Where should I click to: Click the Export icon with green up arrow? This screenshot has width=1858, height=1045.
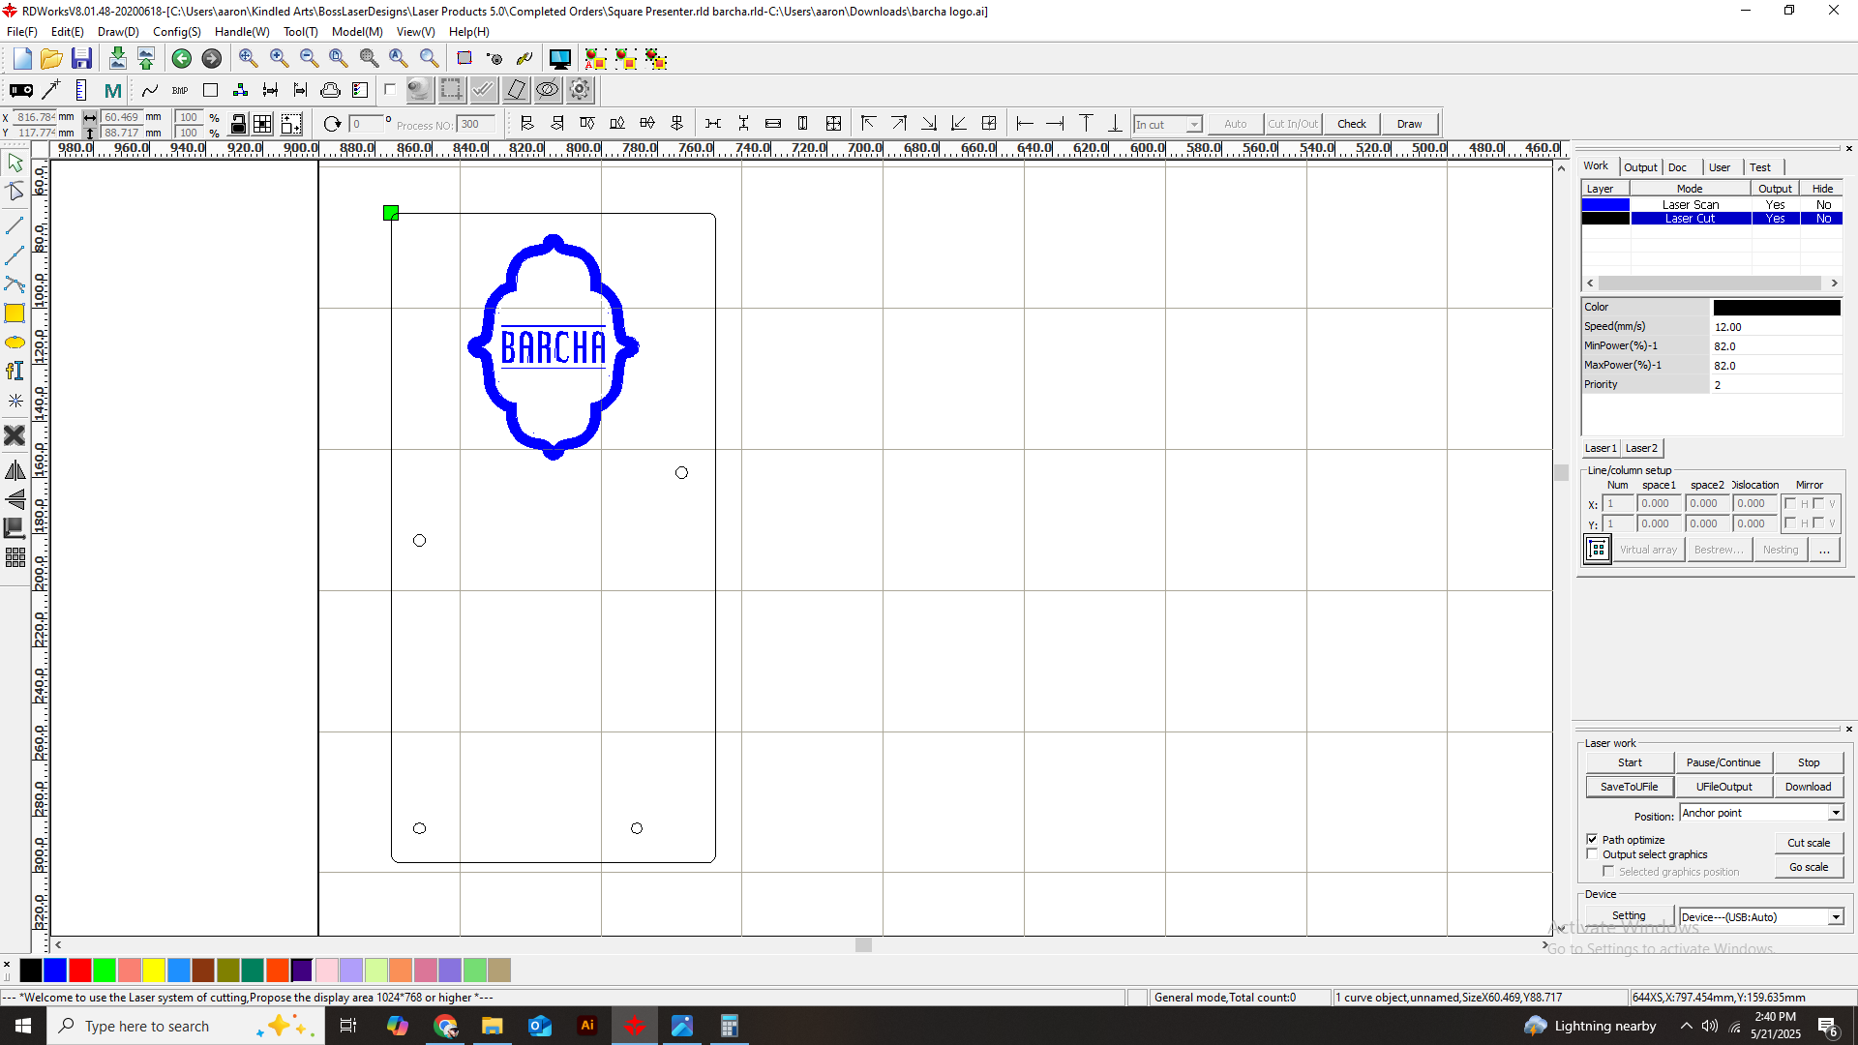pos(146,59)
